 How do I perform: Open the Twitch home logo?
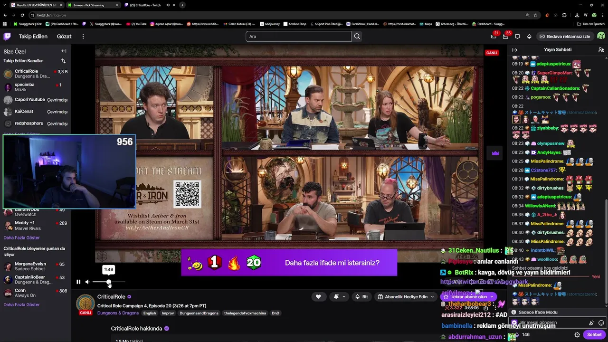click(7, 36)
